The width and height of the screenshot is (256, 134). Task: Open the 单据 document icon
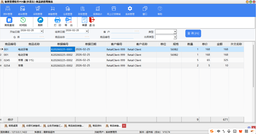tap(84, 22)
